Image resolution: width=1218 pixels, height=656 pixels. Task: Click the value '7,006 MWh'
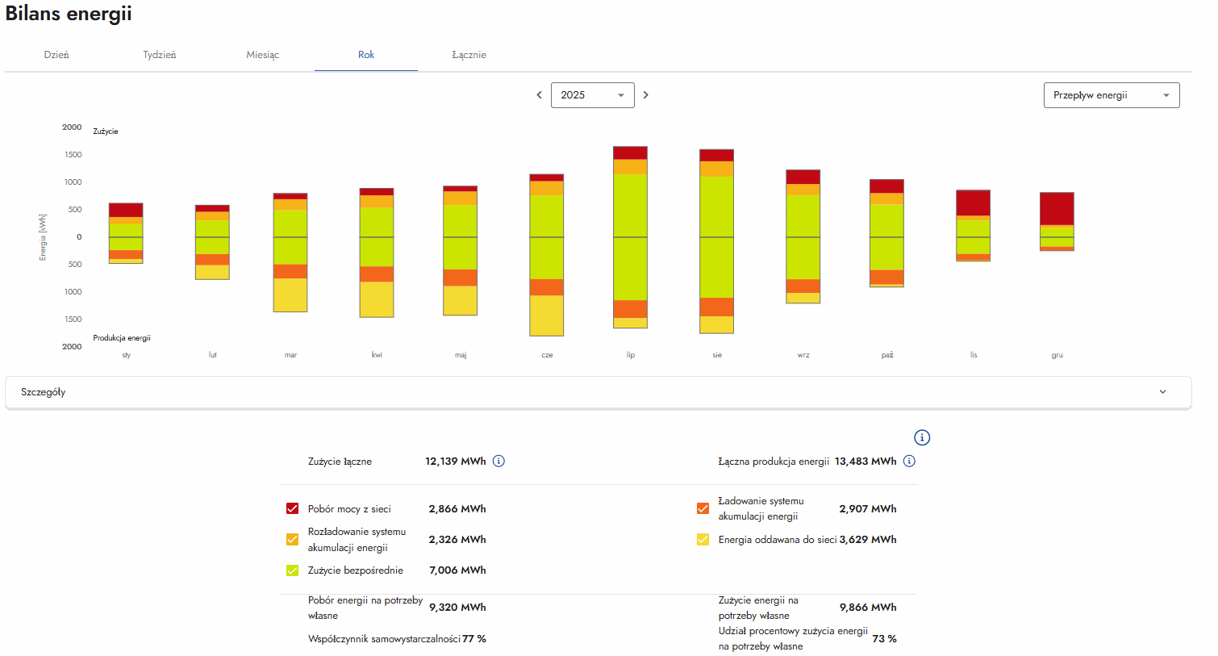tap(457, 570)
